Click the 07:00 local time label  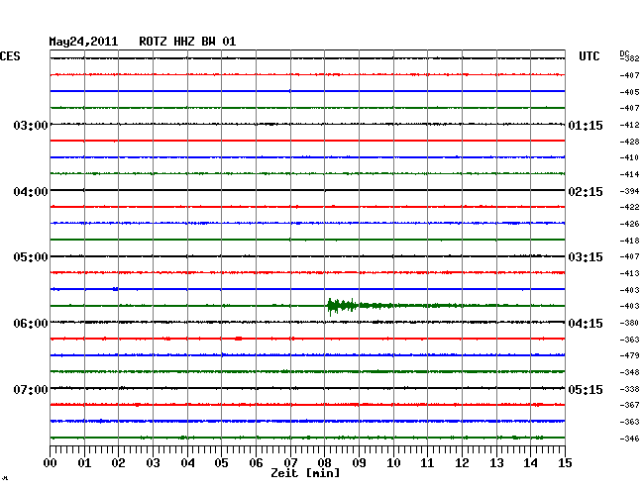[31, 389]
